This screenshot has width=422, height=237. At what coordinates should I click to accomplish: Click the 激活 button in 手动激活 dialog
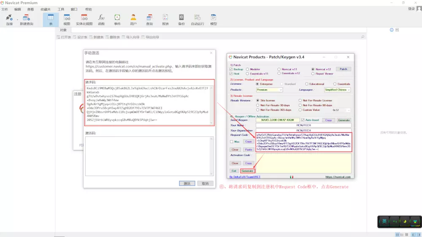point(187,183)
